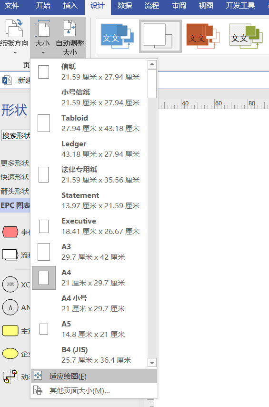Open 其他页面大小(M)... dialog
Viewport: 269px width, 407px height.
click(x=94, y=390)
